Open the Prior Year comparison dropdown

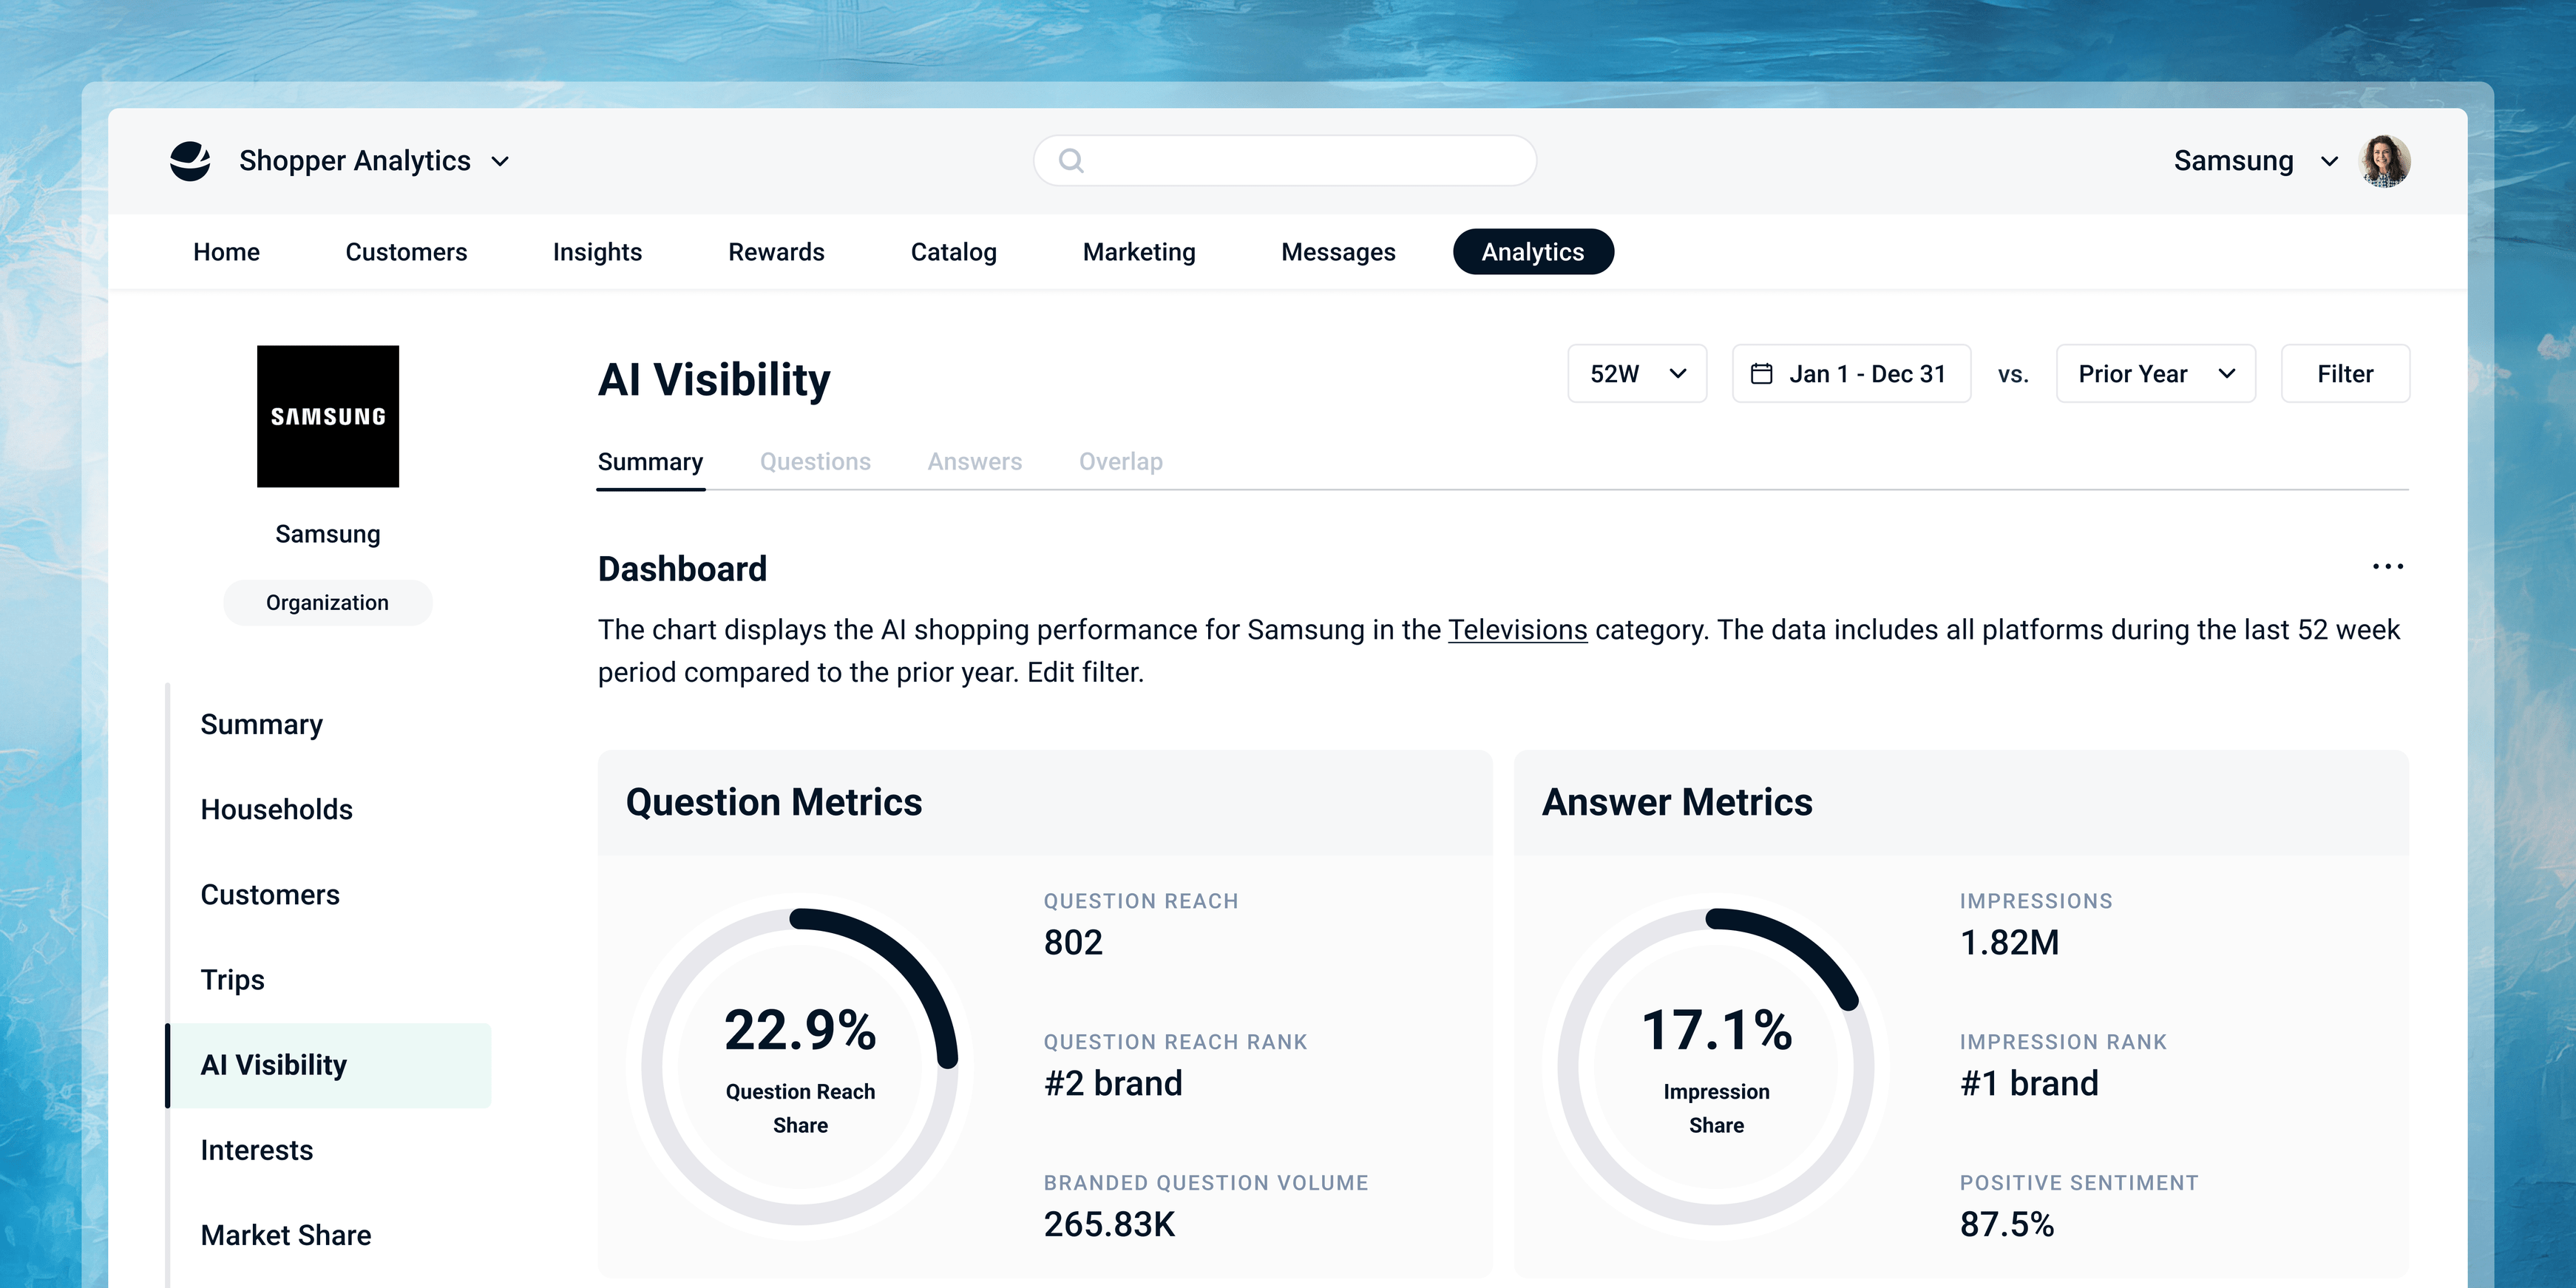(2155, 374)
